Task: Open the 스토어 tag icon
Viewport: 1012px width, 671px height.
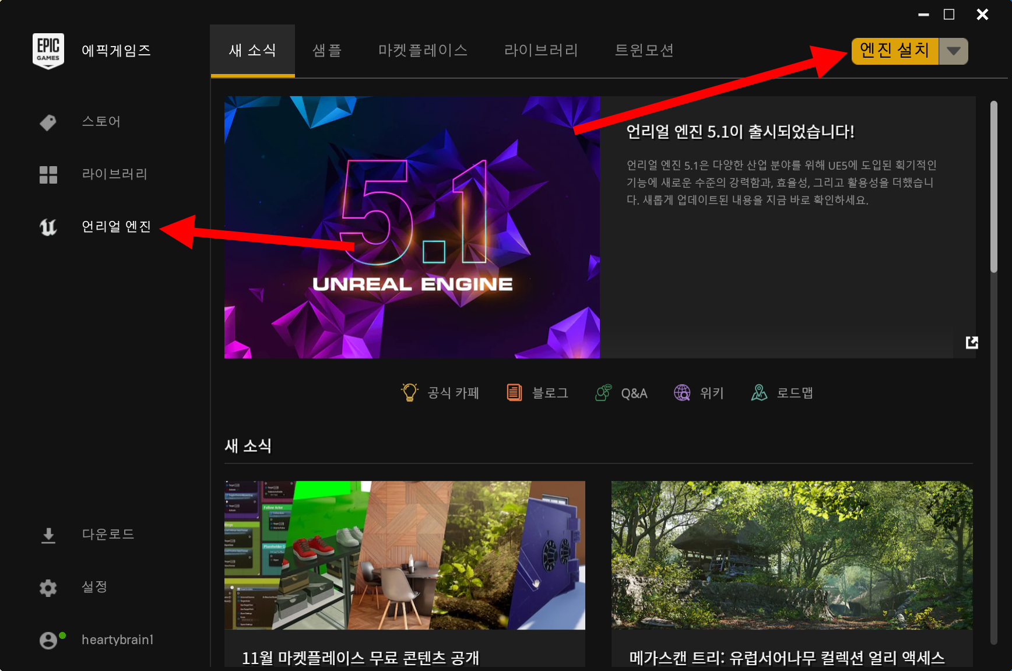Action: [48, 122]
